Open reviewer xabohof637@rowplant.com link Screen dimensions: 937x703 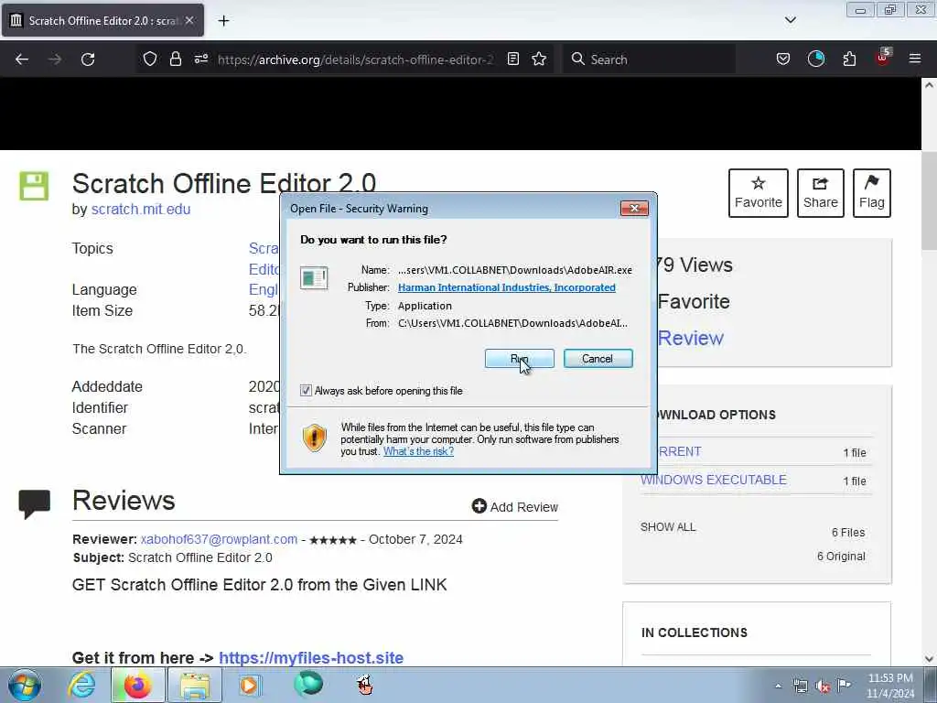click(x=219, y=539)
